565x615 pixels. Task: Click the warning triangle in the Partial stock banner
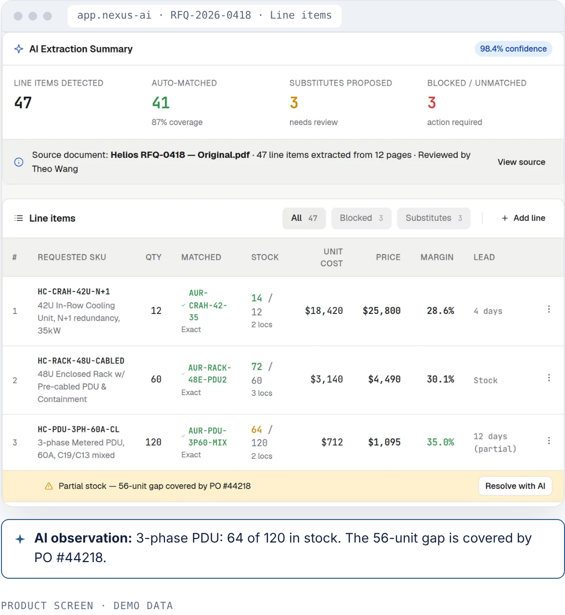click(49, 486)
